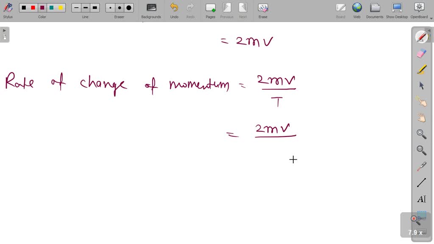The image size is (434, 244).
Task: Add a new page with Pages
Action: (x=210, y=11)
